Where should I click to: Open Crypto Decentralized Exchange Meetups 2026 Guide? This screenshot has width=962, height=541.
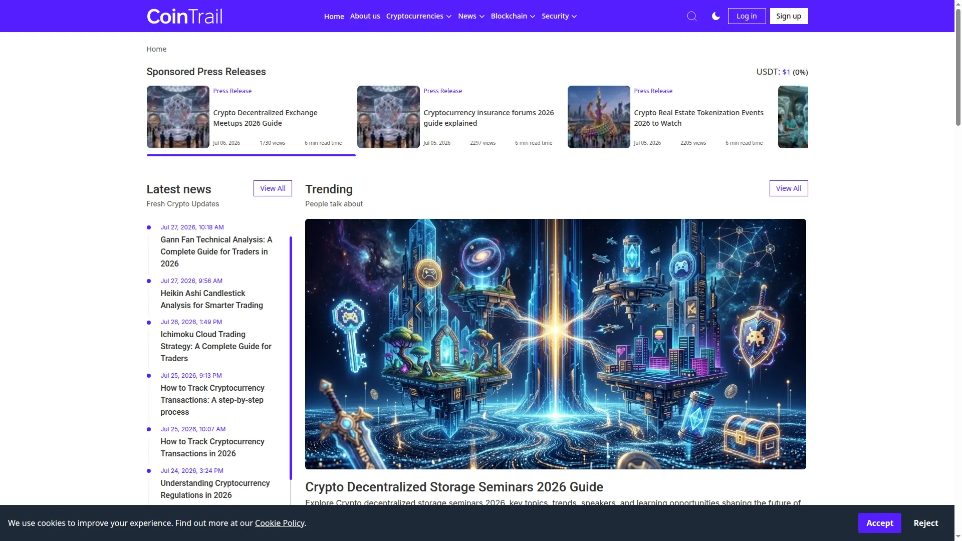265,118
